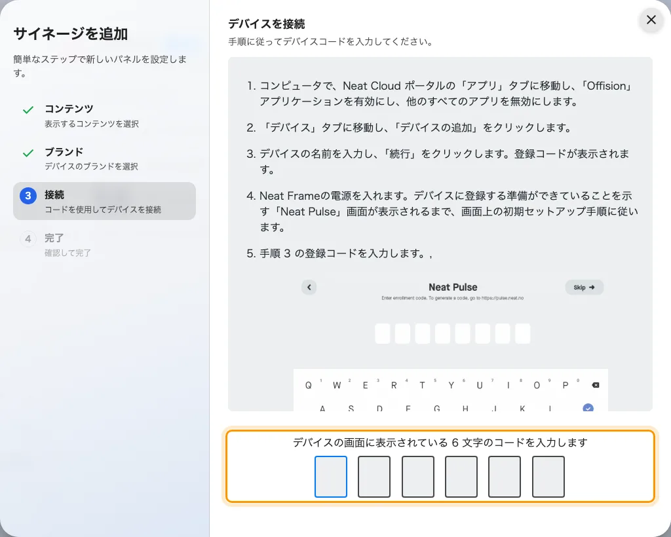The height and width of the screenshot is (537, 671).
Task: Click text 'デバイスの画面に表示されている 6 文字のコードを入力します'
Action: click(x=440, y=443)
